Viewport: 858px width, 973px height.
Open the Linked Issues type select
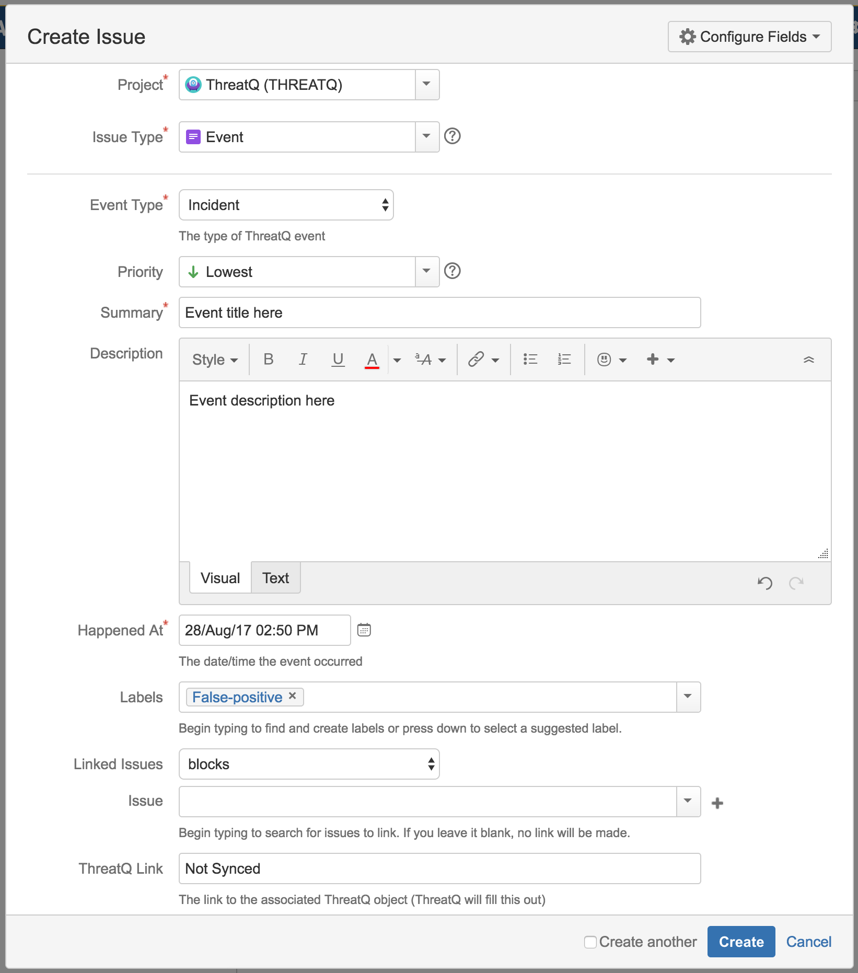tap(309, 764)
